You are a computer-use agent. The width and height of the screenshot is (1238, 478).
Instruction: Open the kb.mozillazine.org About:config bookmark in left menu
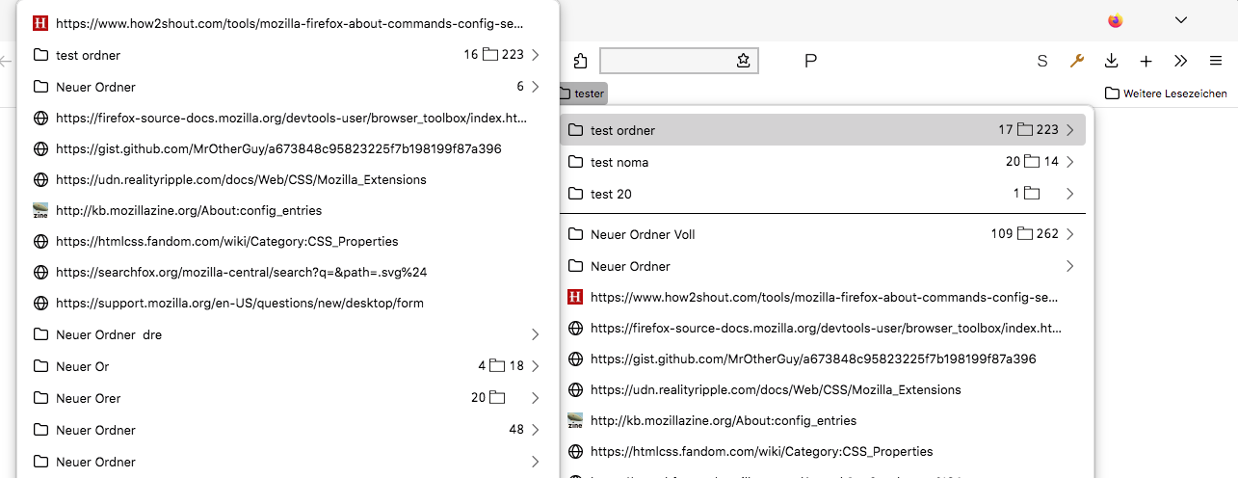pyautogui.click(x=189, y=210)
